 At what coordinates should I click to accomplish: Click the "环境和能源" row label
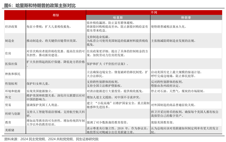point(13,91)
